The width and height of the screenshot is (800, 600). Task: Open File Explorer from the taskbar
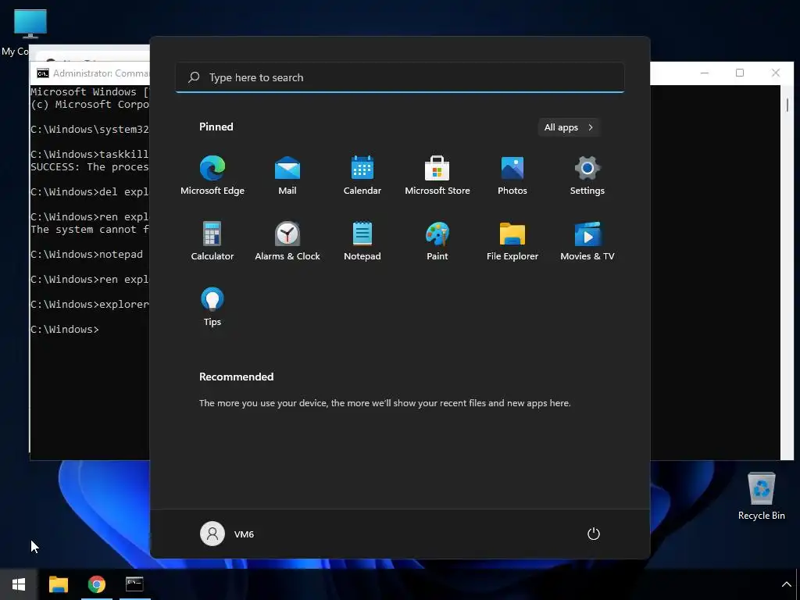[x=59, y=584]
